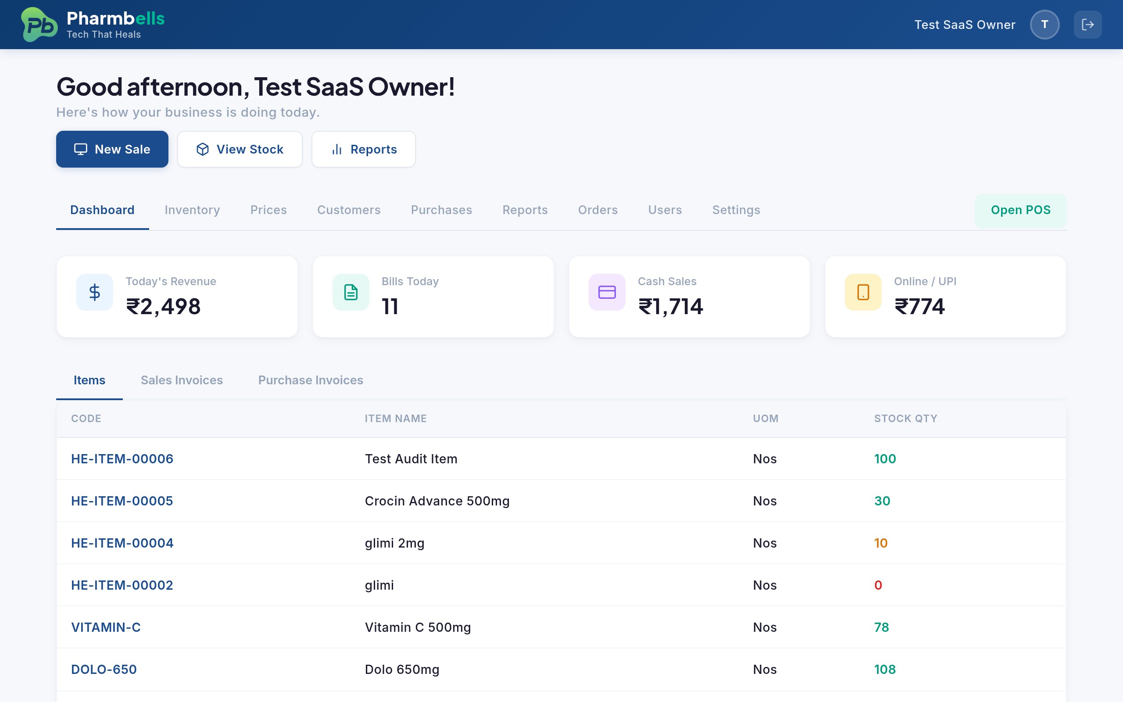
Task: Open item HE-ITEM-00005 Crocin Advance
Action: pos(122,501)
